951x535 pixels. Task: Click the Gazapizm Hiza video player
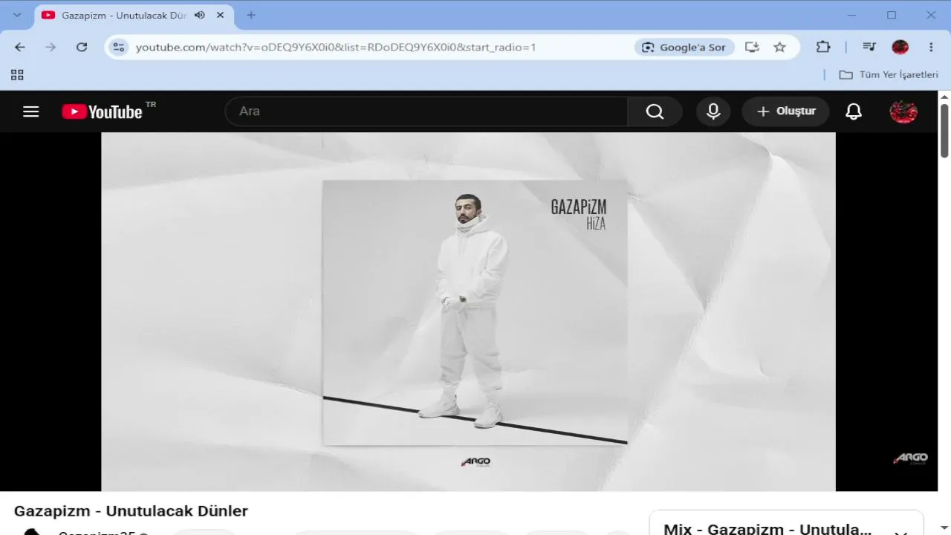pos(468,312)
